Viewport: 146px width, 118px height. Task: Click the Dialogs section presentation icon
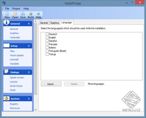point(6,72)
